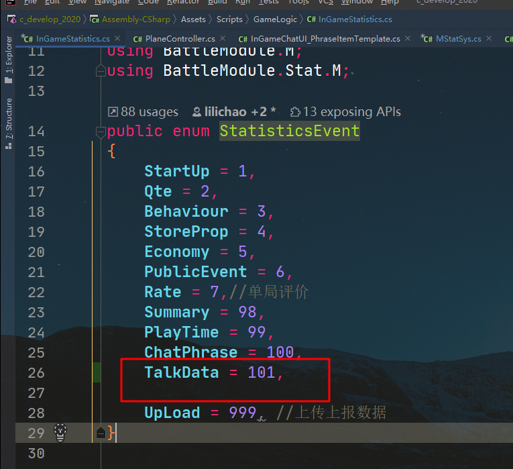Click the Scripts breadcrumb folder

[x=229, y=19]
